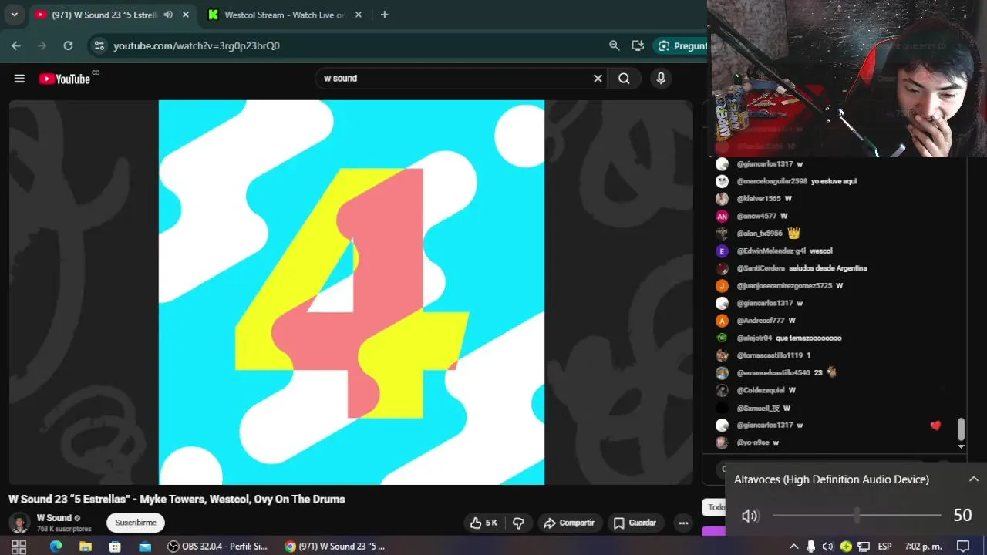This screenshot has height=555, width=987.
Task: Mute speakers in volume flyout
Action: [750, 516]
